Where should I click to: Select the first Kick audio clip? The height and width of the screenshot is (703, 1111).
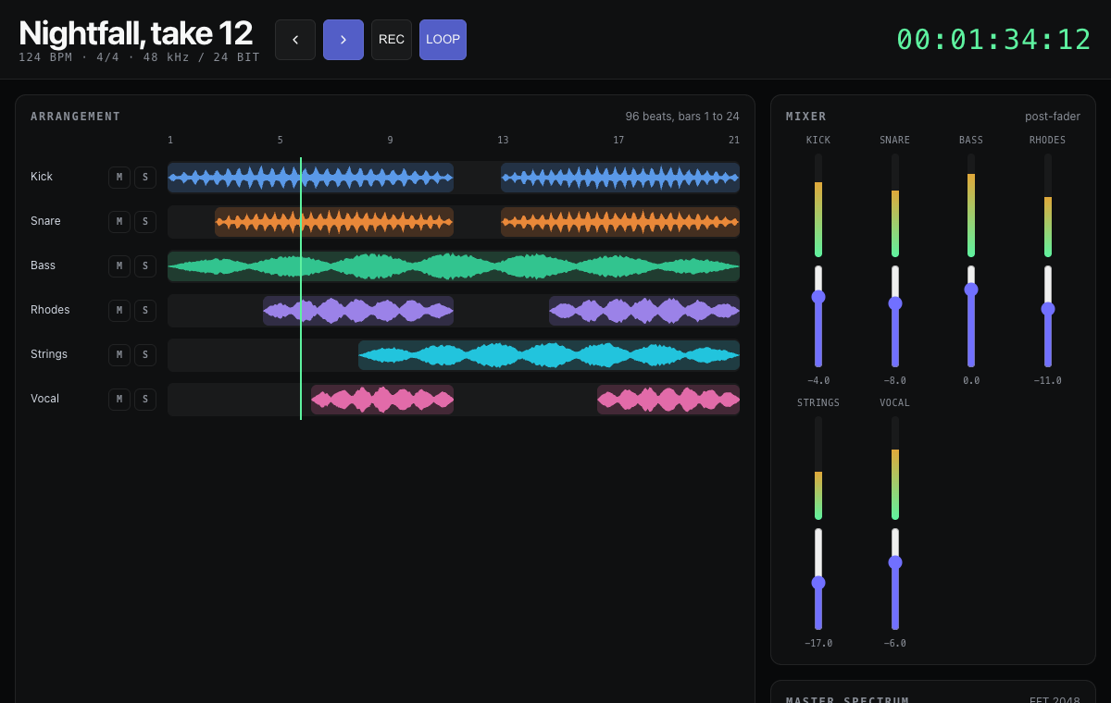pos(310,178)
